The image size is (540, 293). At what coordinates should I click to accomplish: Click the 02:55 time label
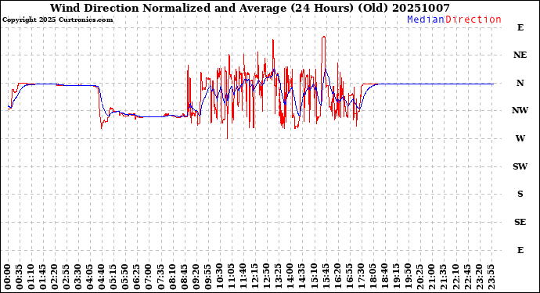pyautogui.click(x=67, y=277)
